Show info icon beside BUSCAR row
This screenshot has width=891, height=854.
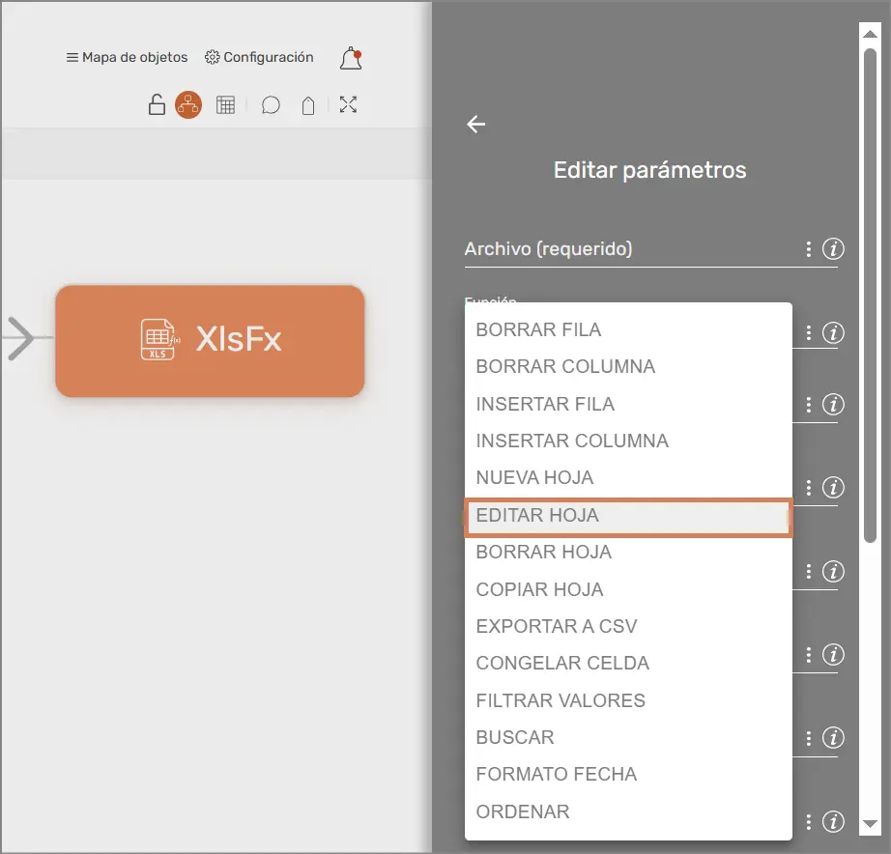click(x=833, y=738)
